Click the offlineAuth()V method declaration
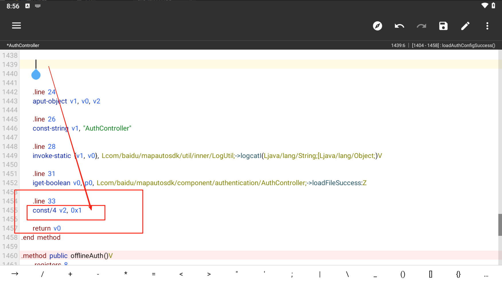The width and height of the screenshot is (502, 282). click(67, 256)
